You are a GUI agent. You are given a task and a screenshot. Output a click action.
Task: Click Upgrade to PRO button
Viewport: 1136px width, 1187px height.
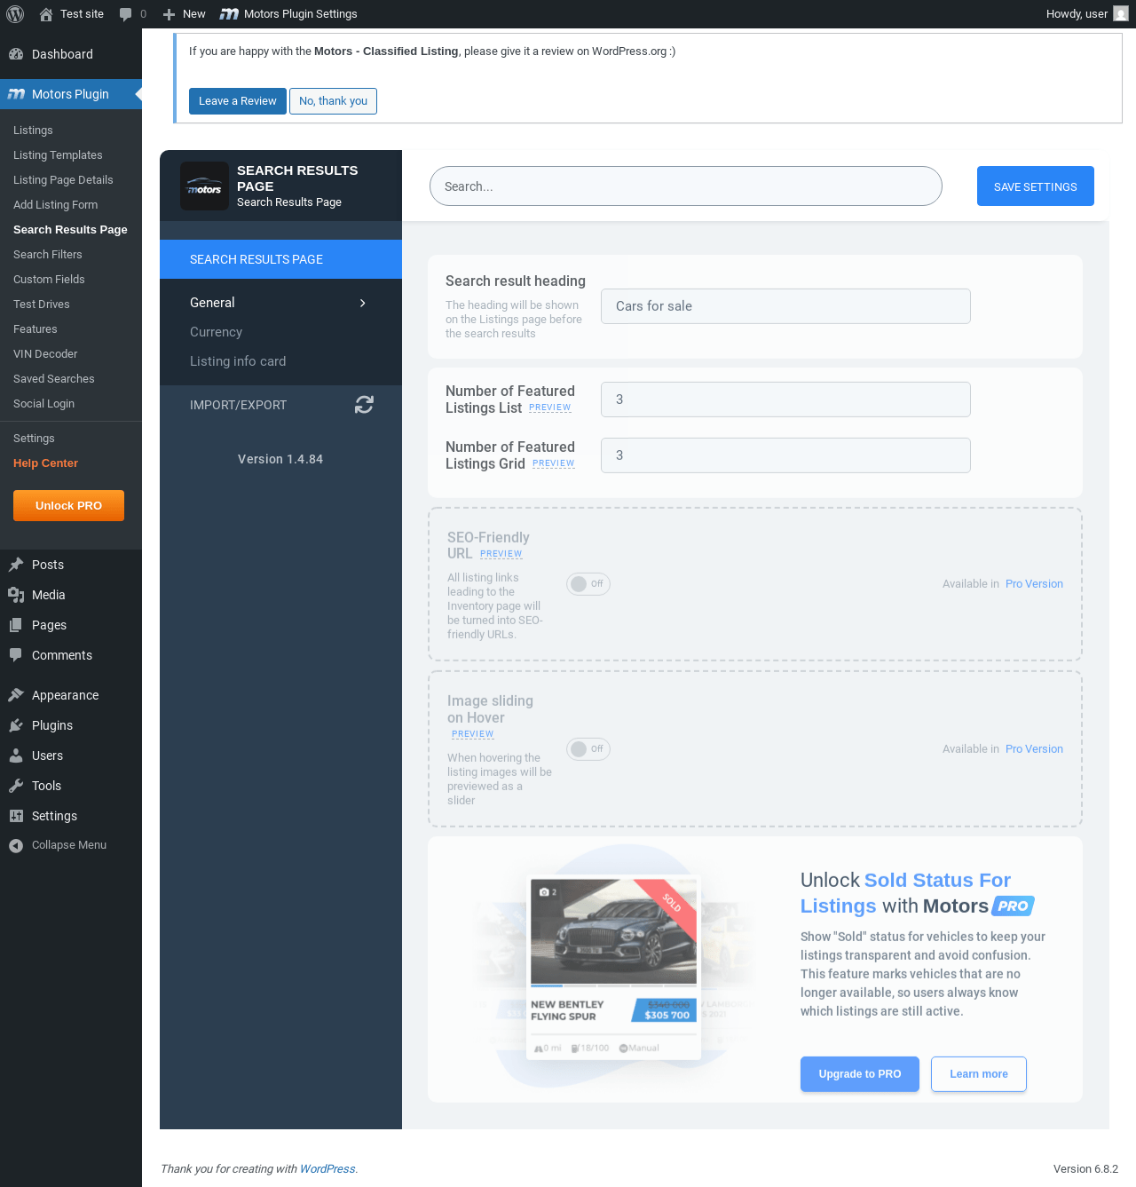point(859,1074)
